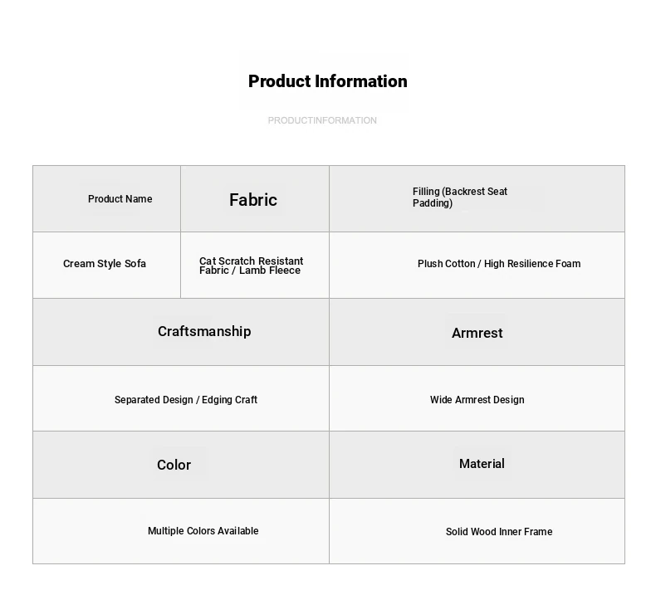Select the Cream Style Sofa cell
The width and height of the screenshot is (656, 590).
pyautogui.click(x=106, y=265)
